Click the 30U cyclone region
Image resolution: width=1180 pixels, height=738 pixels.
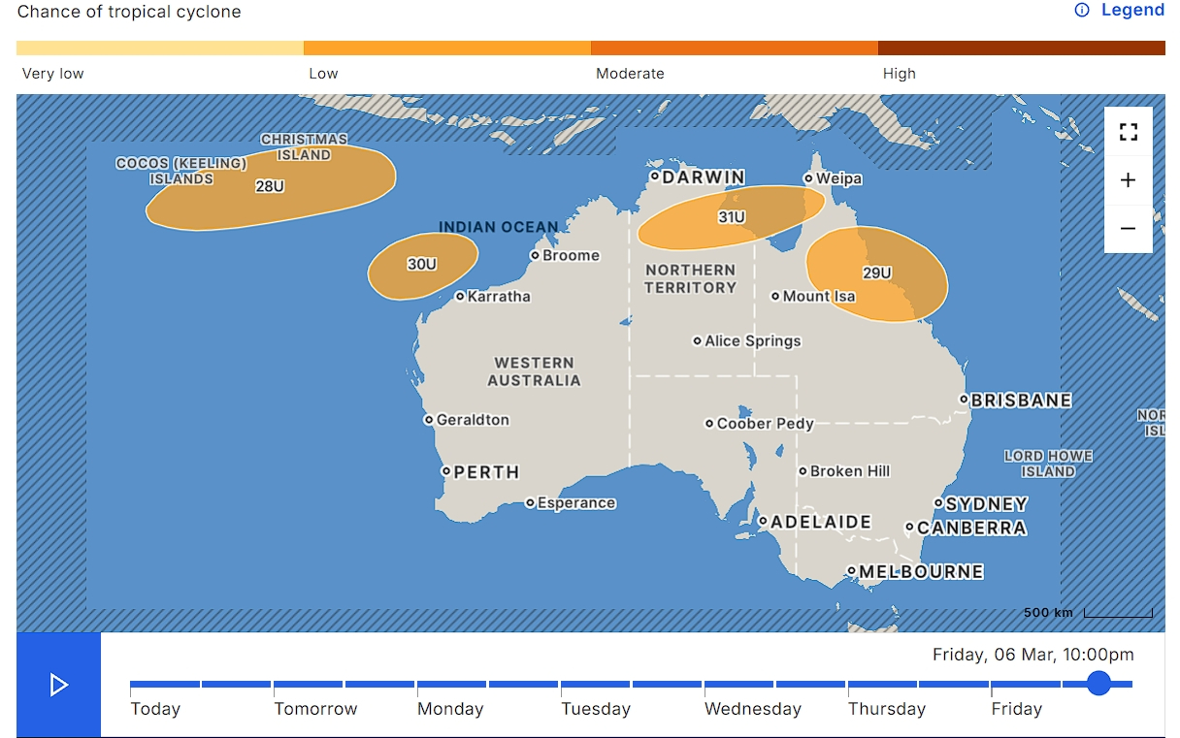click(422, 265)
